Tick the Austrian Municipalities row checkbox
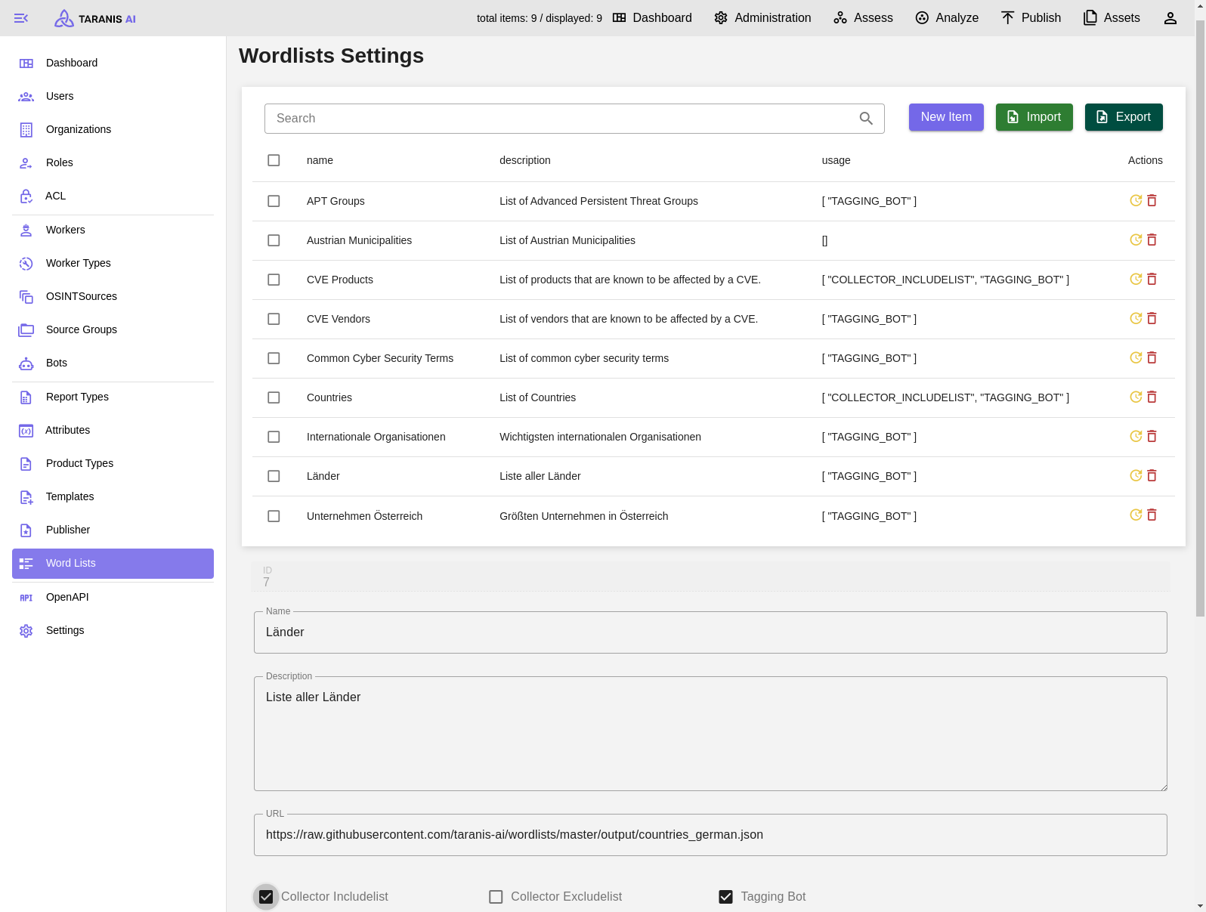The height and width of the screenshot is (912, 1206). 274,240
